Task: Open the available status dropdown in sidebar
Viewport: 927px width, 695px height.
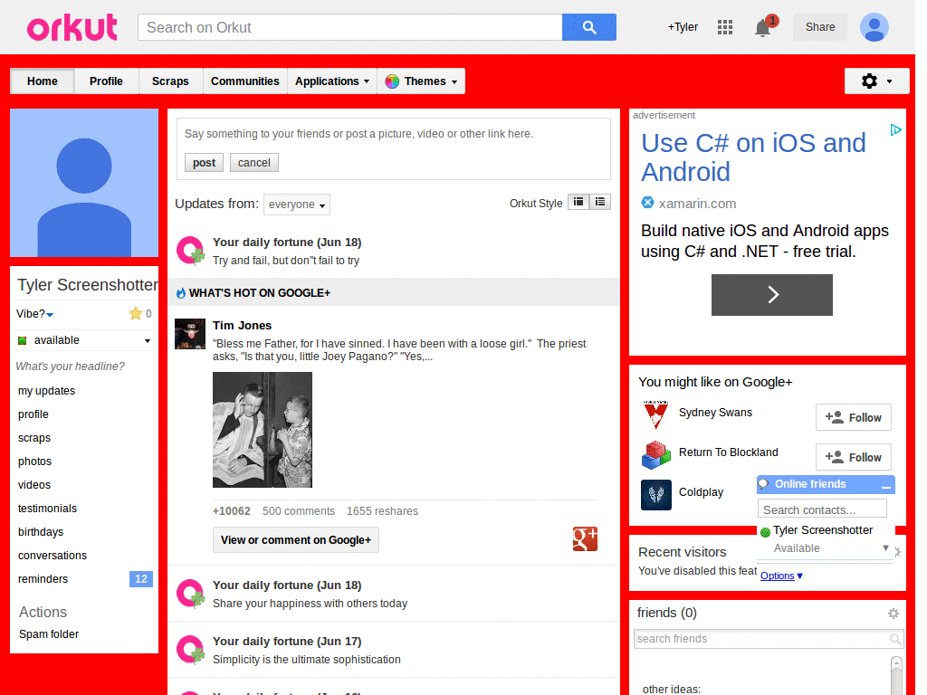Action: 148,340
